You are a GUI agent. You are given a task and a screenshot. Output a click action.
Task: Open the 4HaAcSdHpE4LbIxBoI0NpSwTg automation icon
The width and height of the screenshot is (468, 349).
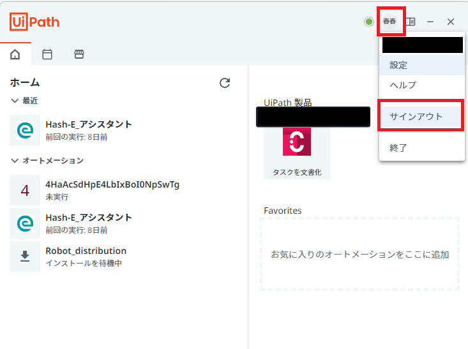click(25, 190)
